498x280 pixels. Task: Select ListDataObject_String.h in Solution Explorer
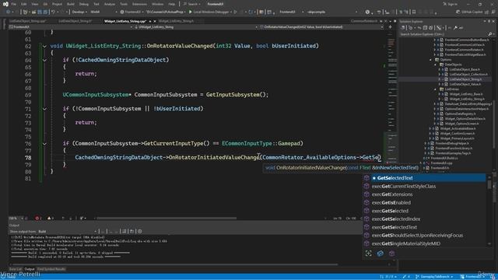click(x=465, y=79)
